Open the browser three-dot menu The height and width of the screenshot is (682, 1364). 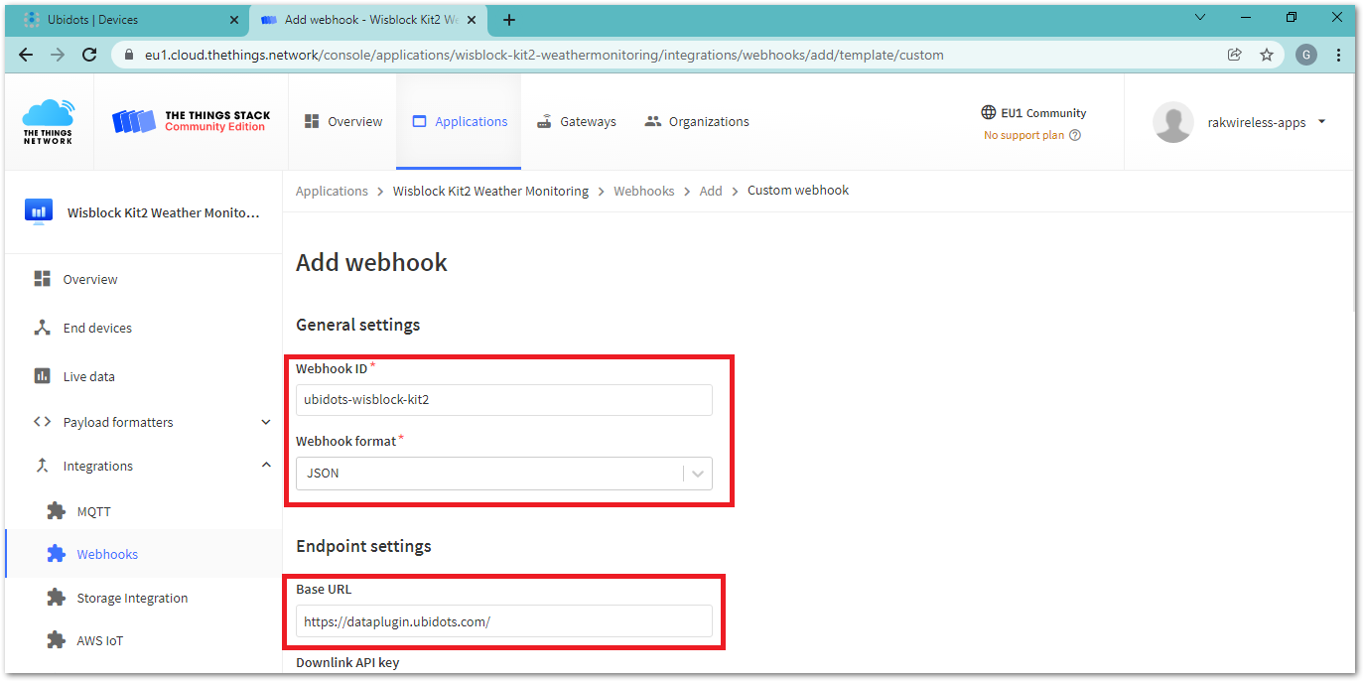pyautogui.click(x=1338, y=56)
